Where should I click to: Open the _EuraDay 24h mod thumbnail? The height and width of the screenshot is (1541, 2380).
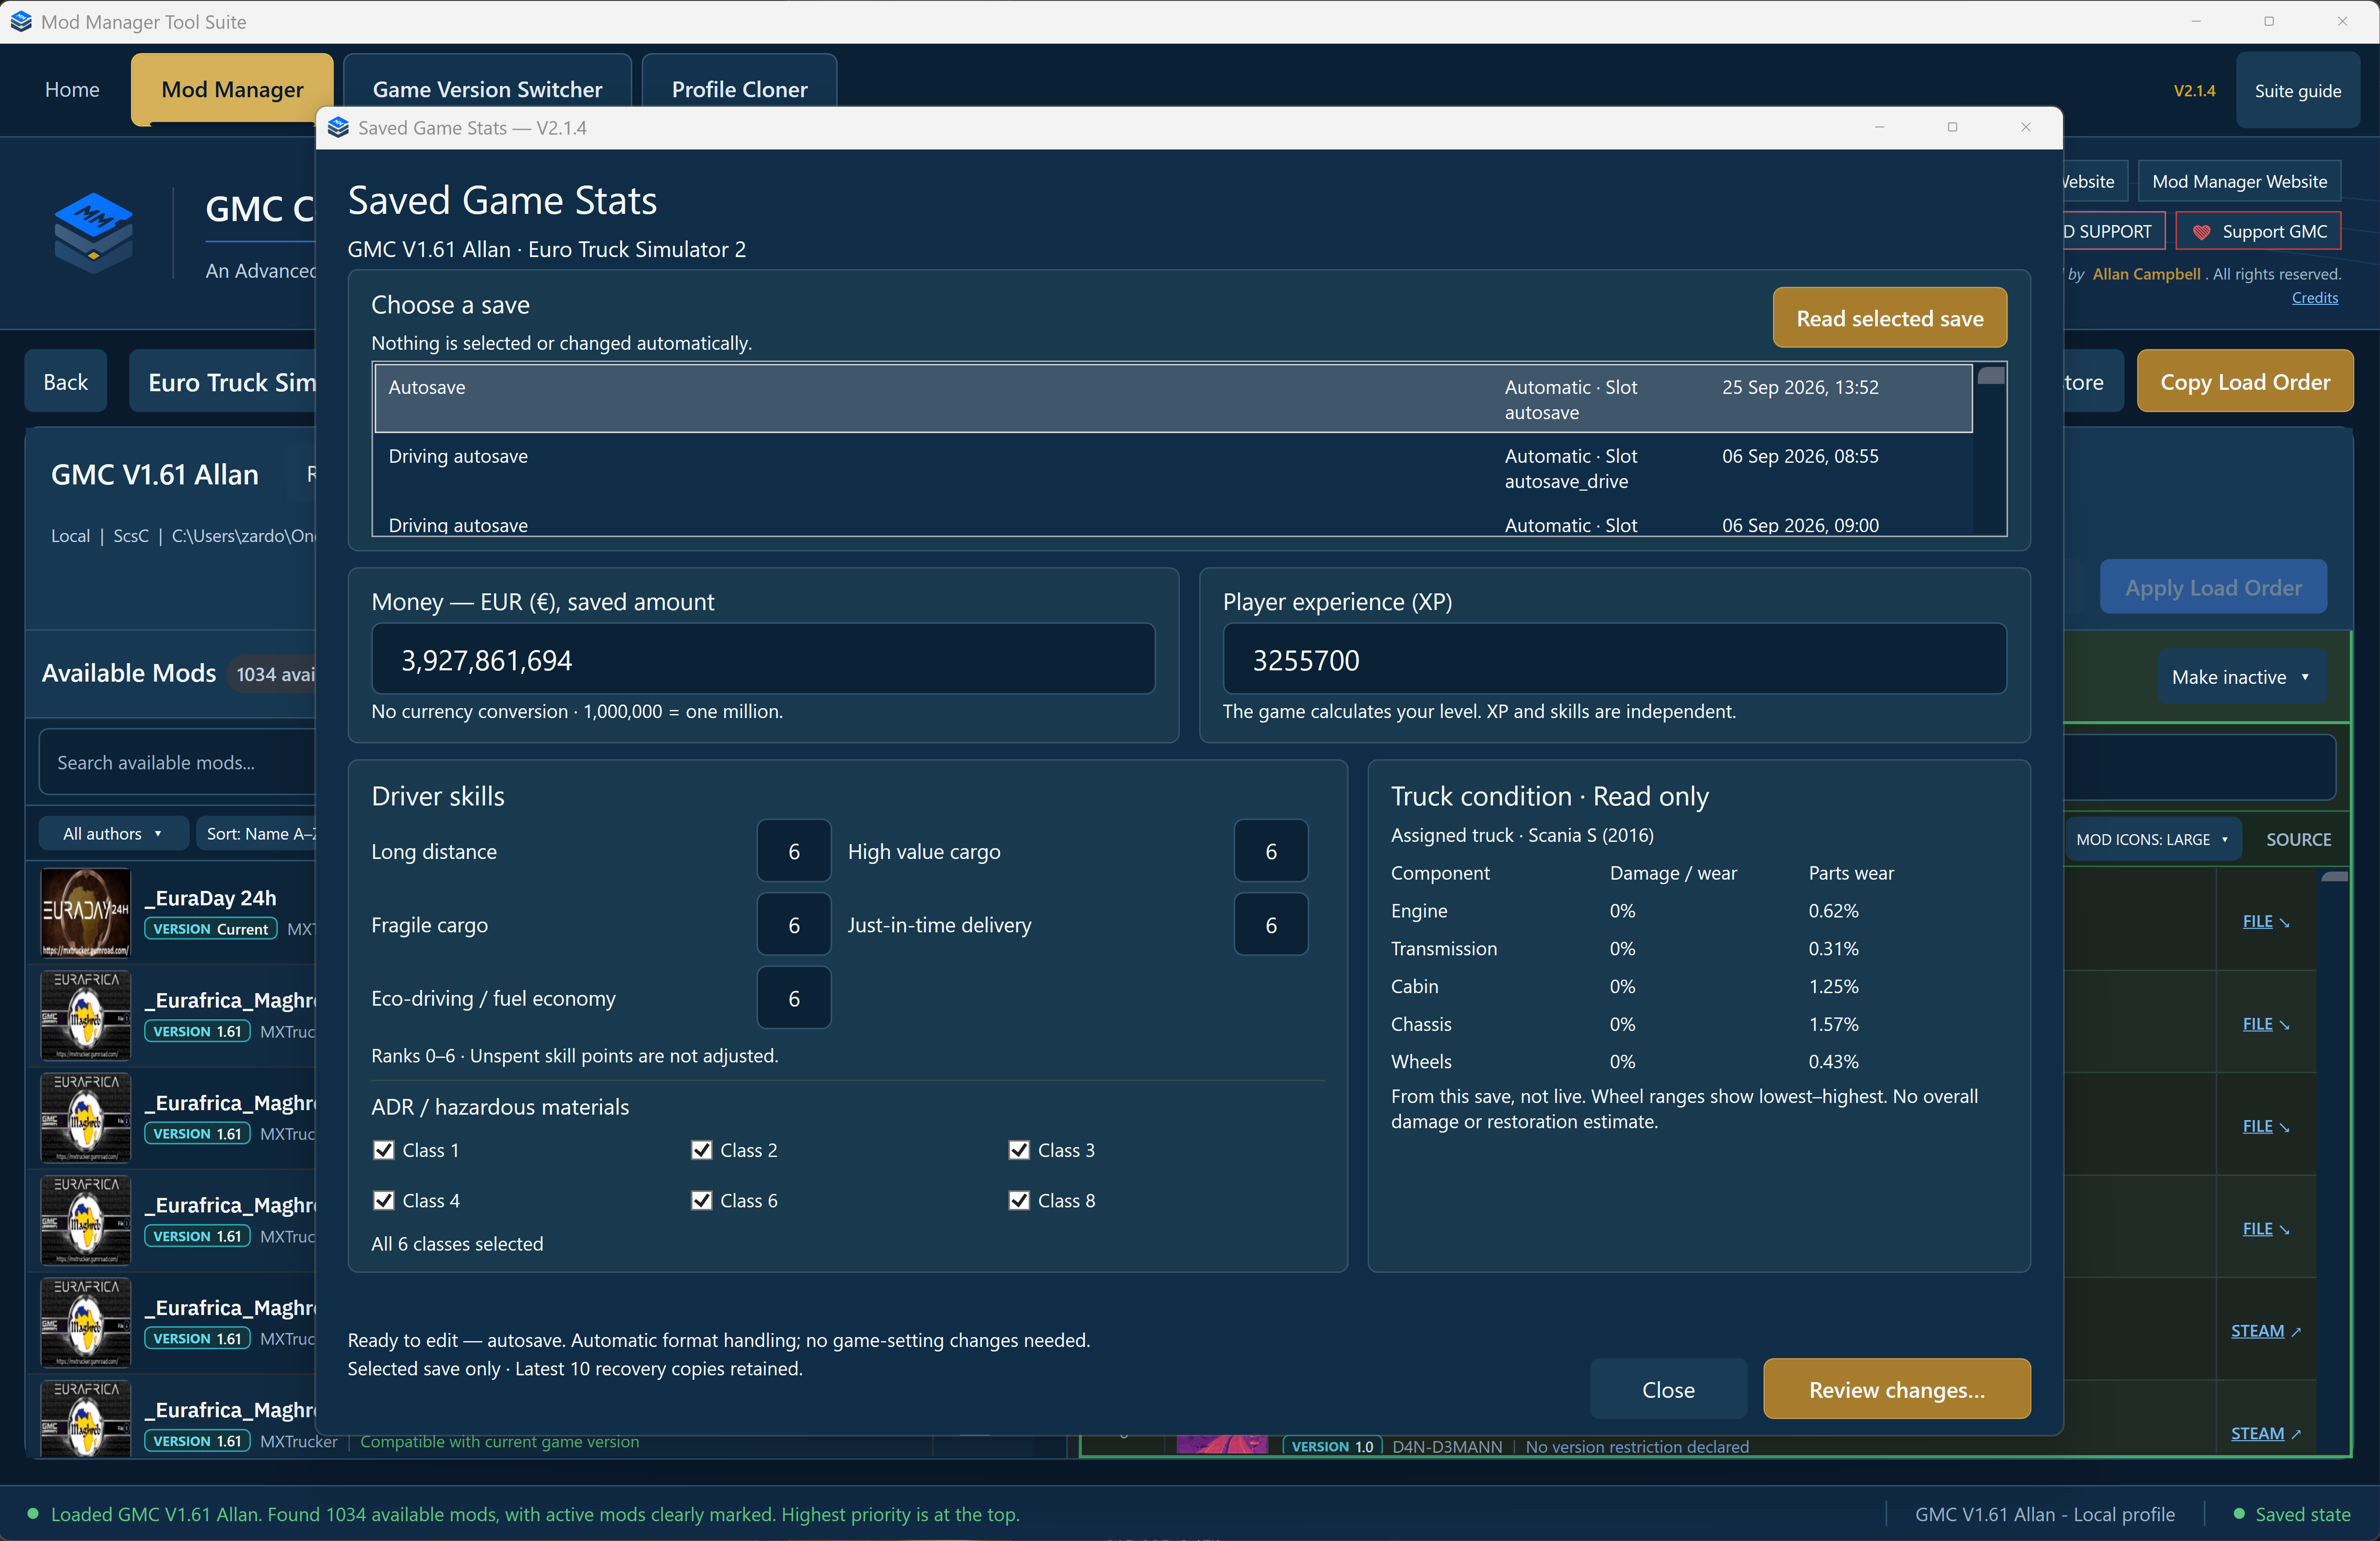pos(85,912)
